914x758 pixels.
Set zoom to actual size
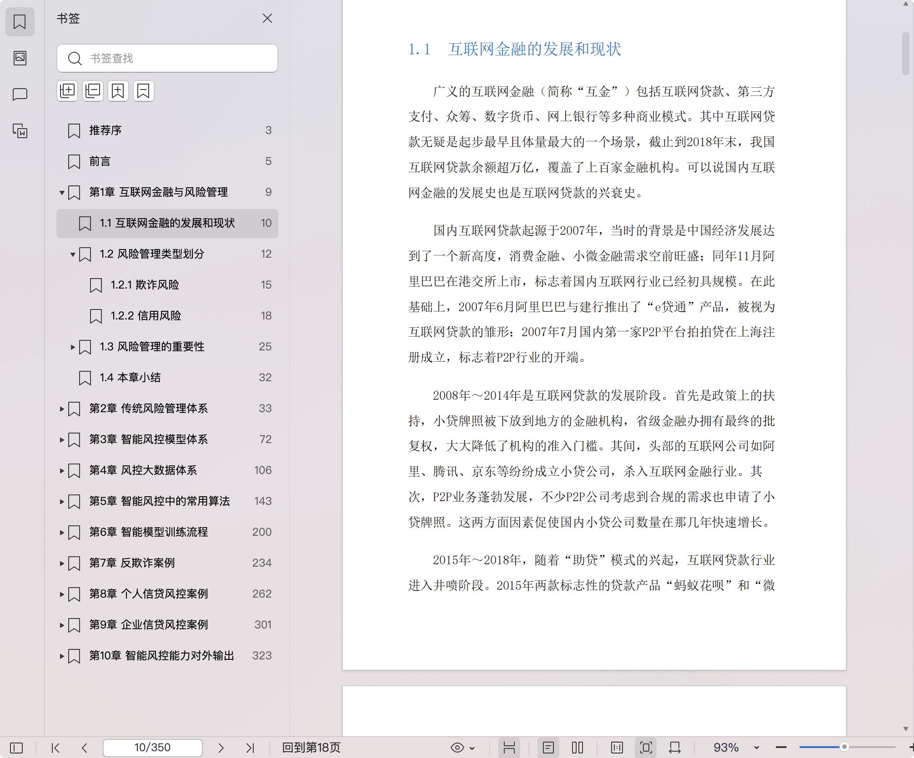tap(617, 748)
